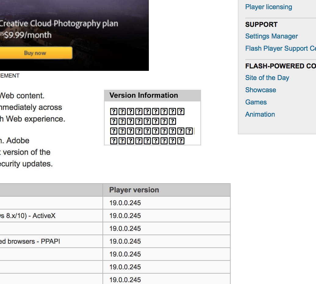Screen dimensions: 316x284
Task: Go to Flash Player Support Center link
Action: pyautogui.click(x=280, y=48)
